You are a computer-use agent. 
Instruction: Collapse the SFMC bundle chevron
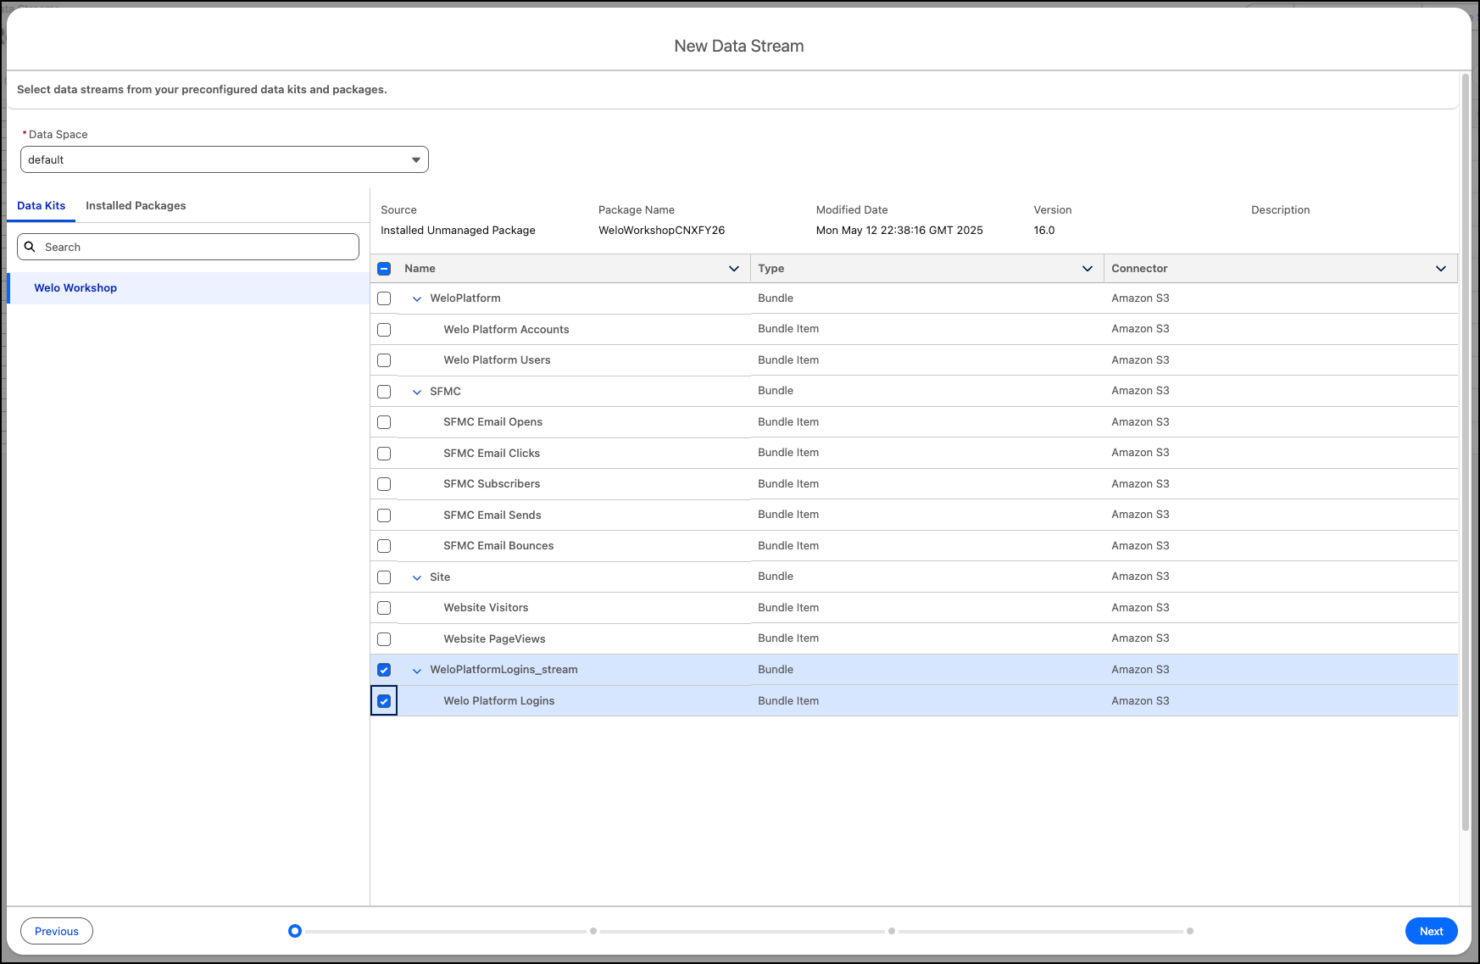pyautogui.click(x=417, y=392)
